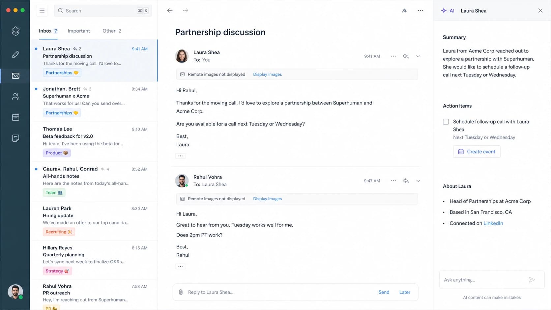Open the All-hands notes email
The height and width of the screenshot is (310, 551).
[x=94, y=181]
